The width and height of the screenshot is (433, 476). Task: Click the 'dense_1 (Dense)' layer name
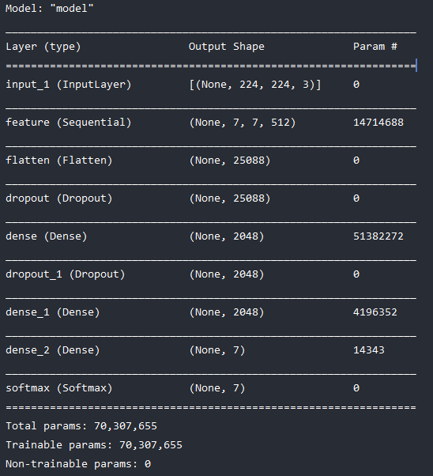(x=52, y=312)
